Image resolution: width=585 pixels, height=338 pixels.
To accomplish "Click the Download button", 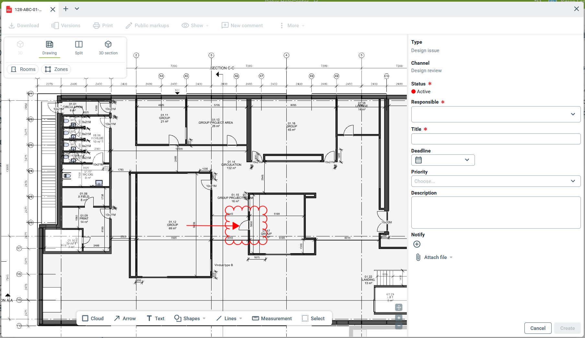I will click(24, 26).
